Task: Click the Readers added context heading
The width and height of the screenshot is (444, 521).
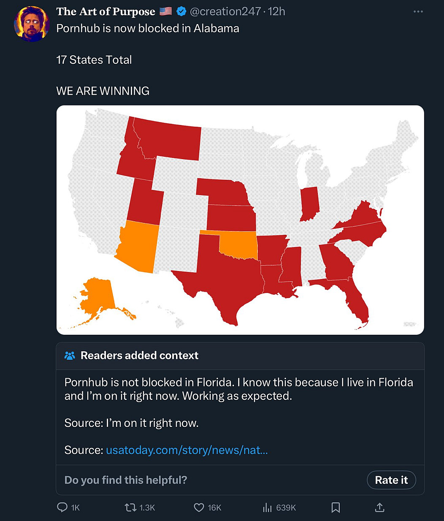Action: [x=139, y=355]
